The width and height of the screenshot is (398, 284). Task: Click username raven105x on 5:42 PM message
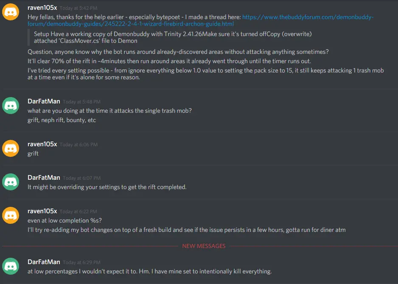pyautogui.click(x=42, y=8)
